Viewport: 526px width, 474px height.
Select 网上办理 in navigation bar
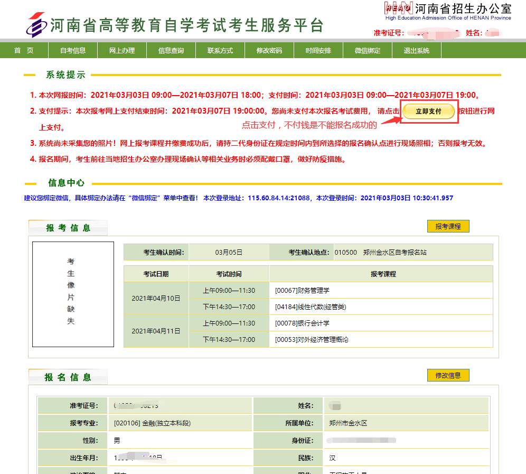122,51
